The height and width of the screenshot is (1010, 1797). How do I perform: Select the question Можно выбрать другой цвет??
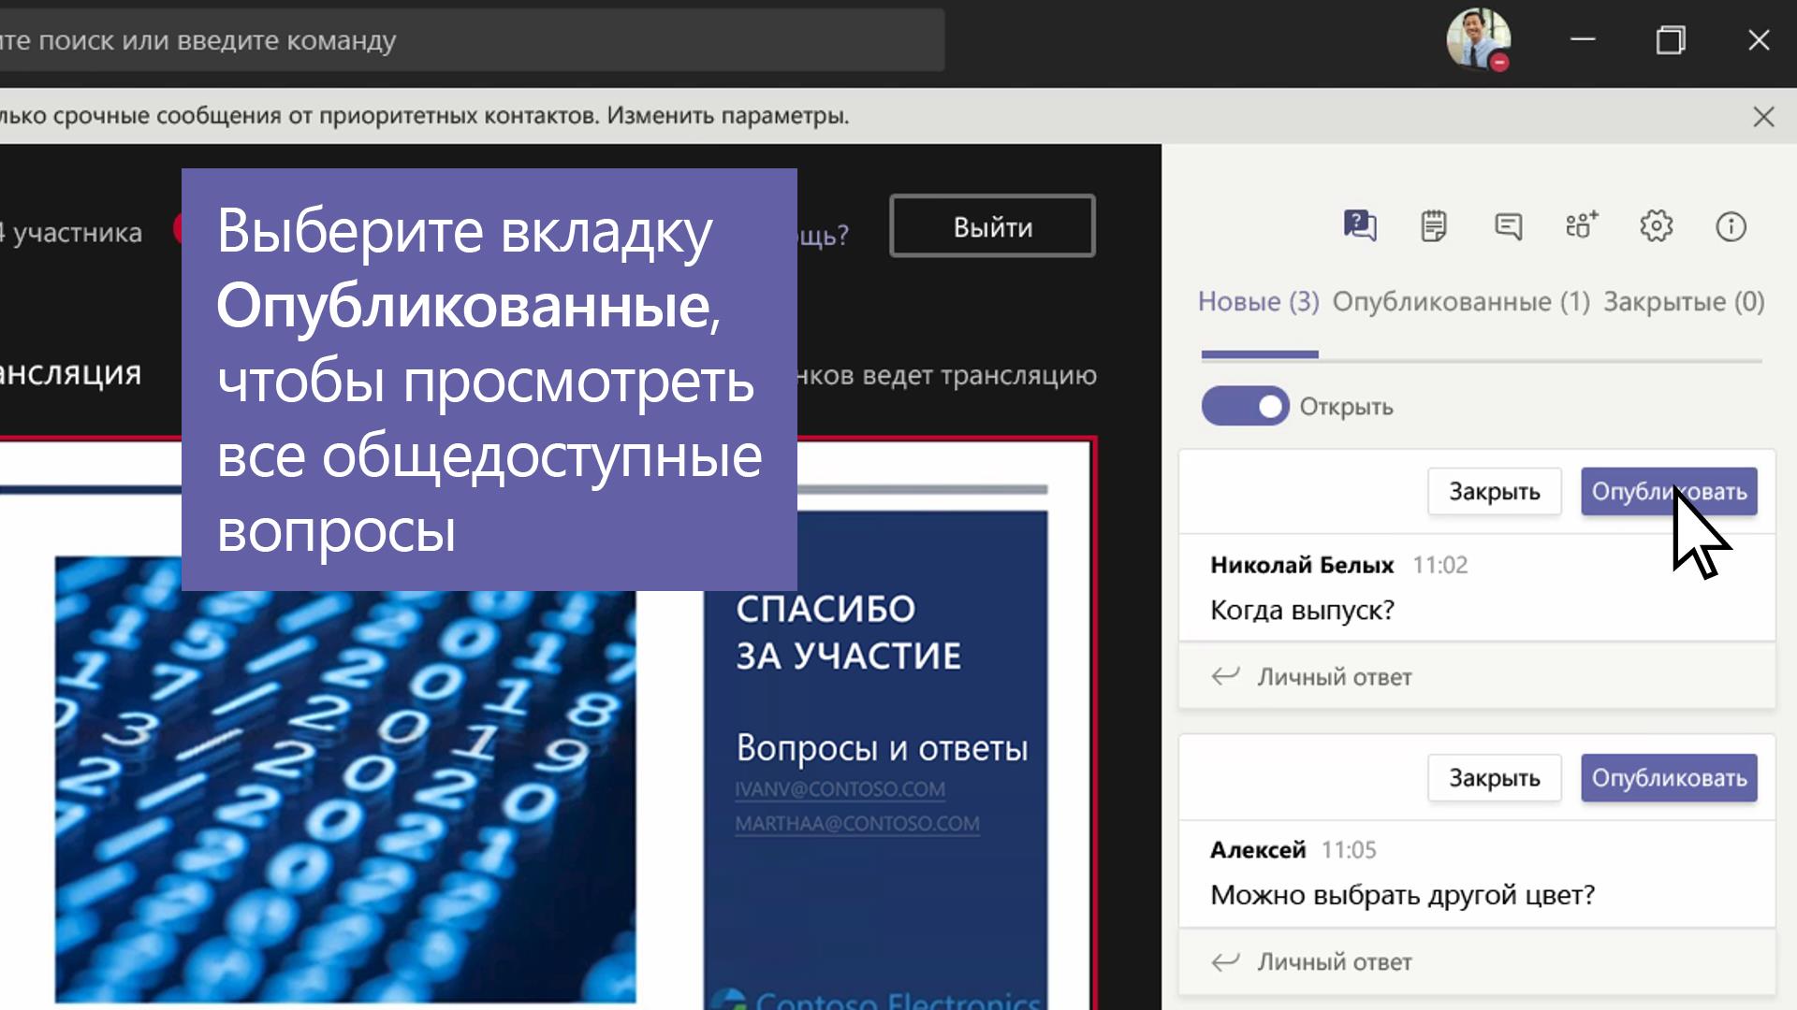pos(1402,895)
